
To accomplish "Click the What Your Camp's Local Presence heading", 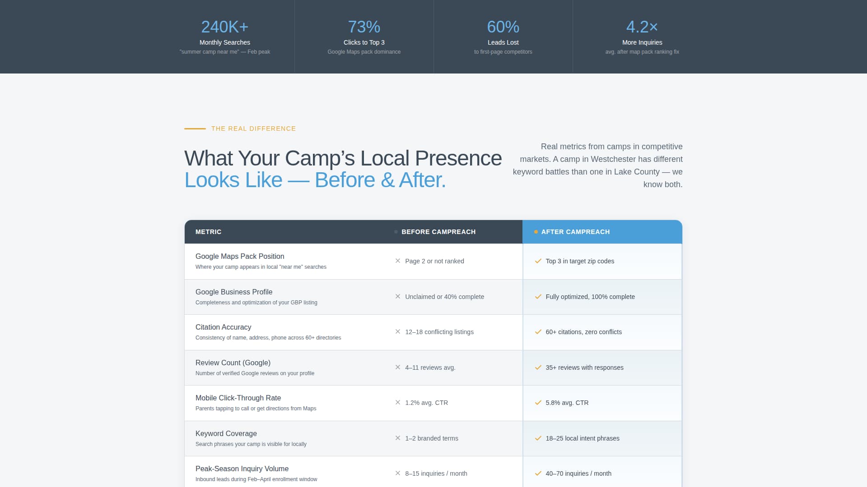I will coord(343,158).
